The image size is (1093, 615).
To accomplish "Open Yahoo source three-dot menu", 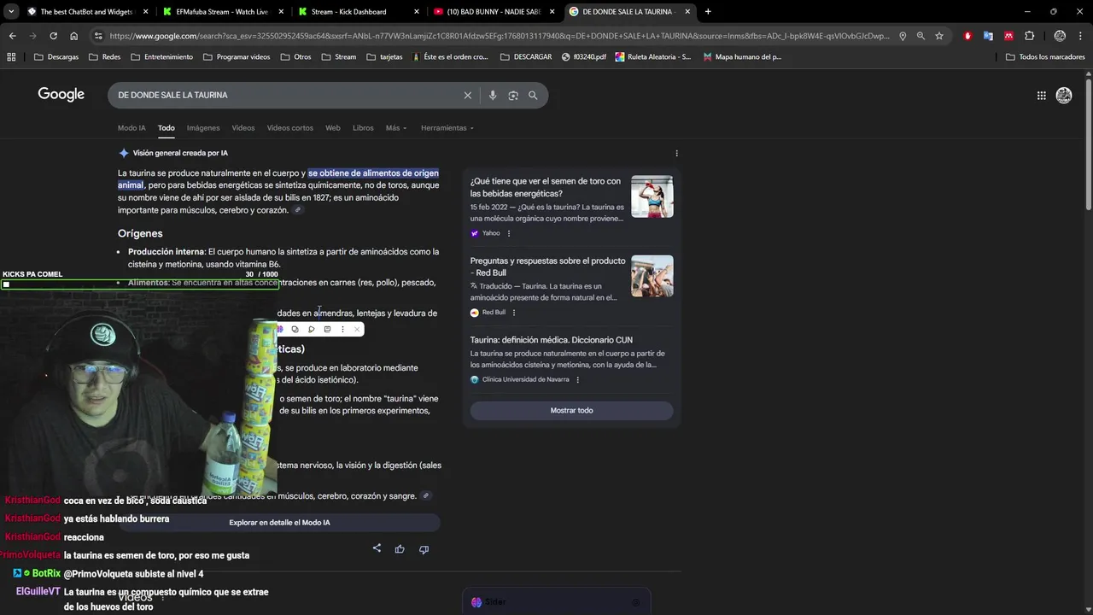I will [509, 233].
